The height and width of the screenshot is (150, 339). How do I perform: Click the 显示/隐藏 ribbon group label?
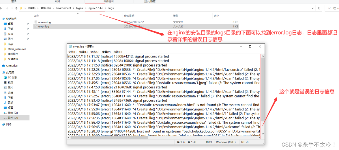click(150, 1)
